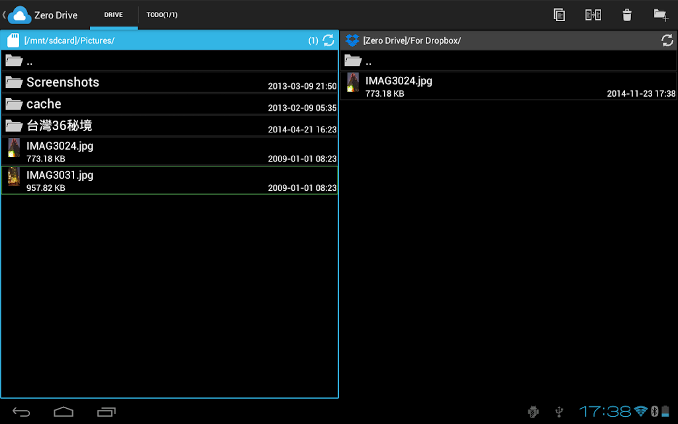Tap the Android home button

64,411
